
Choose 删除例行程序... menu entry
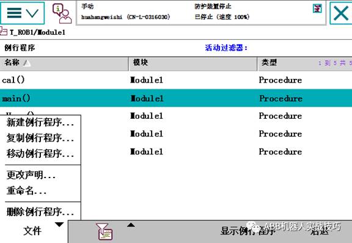pos(40,212)
